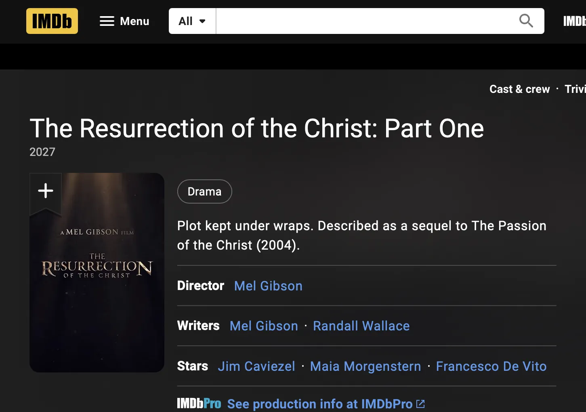Viewport: 586px width, 412px height.
Task: Go to Cast & crew page
Action: (519, 89)
